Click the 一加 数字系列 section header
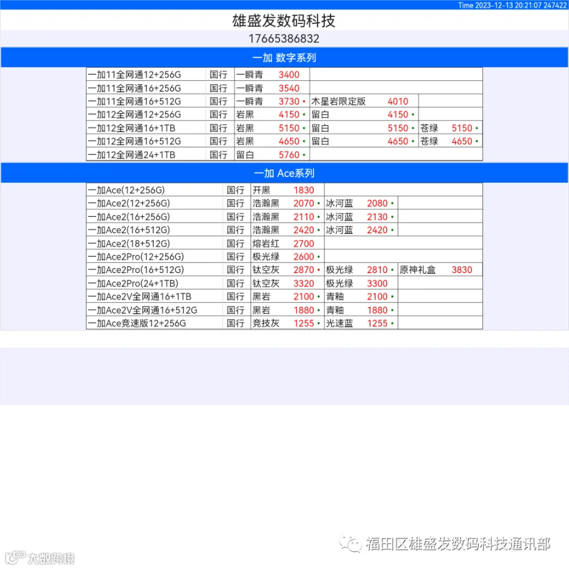 point(284,58)
